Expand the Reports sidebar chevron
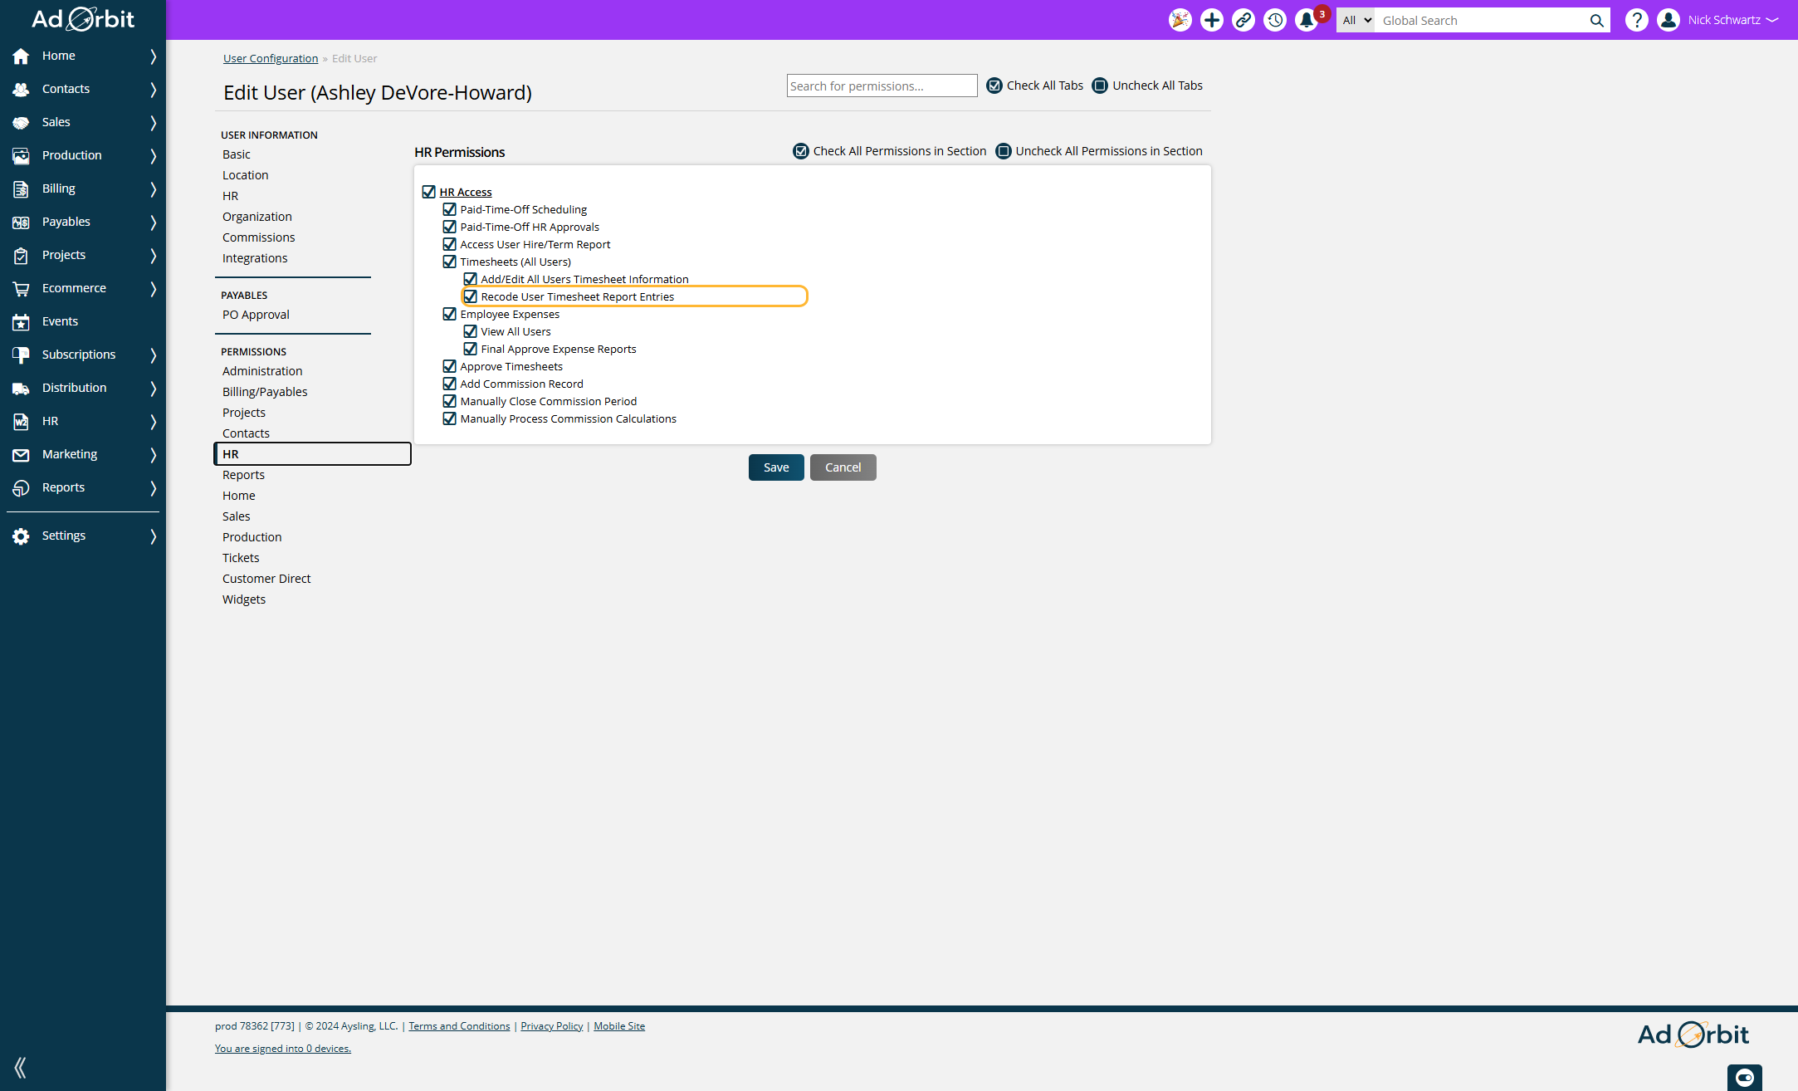The height and width of the screenshot is (1091, 1798). pyautogui.click(x=153, y=488)
